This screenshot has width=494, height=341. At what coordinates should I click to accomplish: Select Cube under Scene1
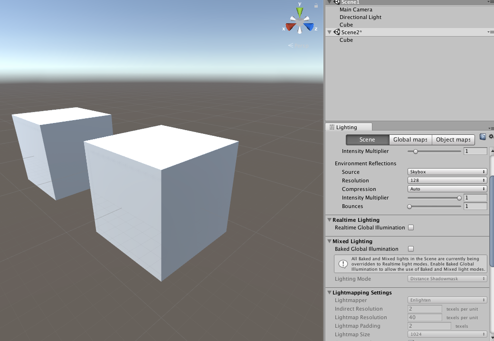pyautogui.click(x=346, y=25)
